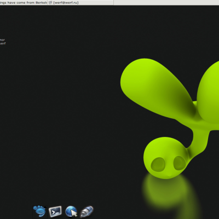Open the GNOME foot main menu
Image resolution: width=219 pixels, height=219 pixels.
click(x=39, y=211)
